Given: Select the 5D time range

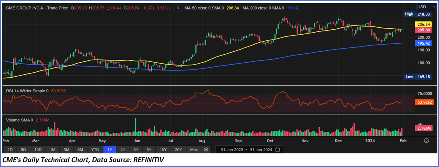Looking at the screenshot, I should [x=23, y=150].
